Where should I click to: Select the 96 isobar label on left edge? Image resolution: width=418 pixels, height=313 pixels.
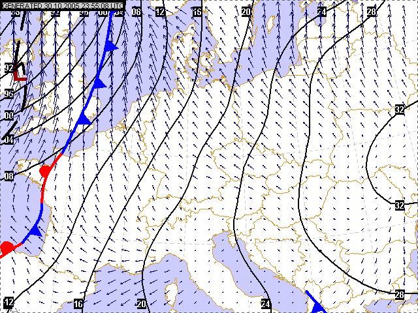[x=9, y=94]
